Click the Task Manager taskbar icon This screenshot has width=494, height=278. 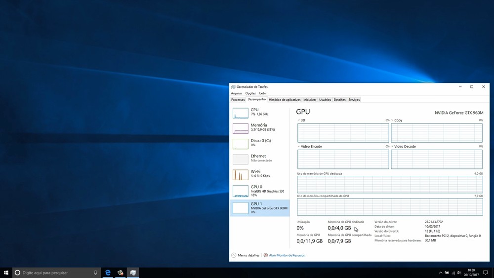(133, 273)
